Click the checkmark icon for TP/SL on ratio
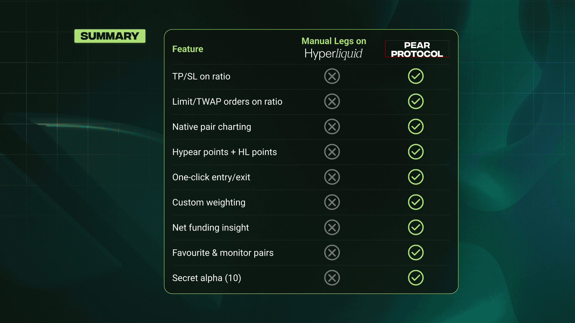The image size is (575, 323). (416, 76)
